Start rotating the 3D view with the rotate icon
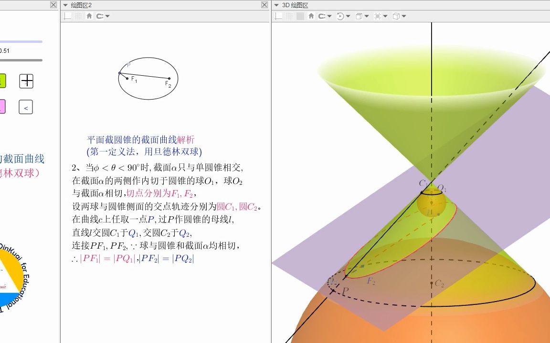 340,16
